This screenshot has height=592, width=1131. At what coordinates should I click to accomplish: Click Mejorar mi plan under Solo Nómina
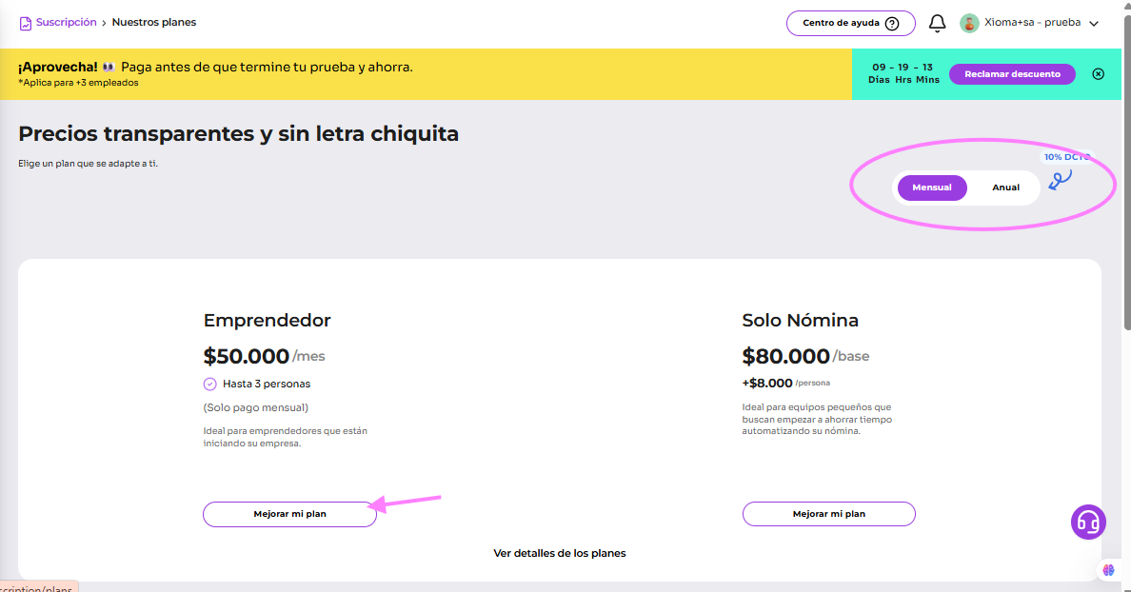828,514
